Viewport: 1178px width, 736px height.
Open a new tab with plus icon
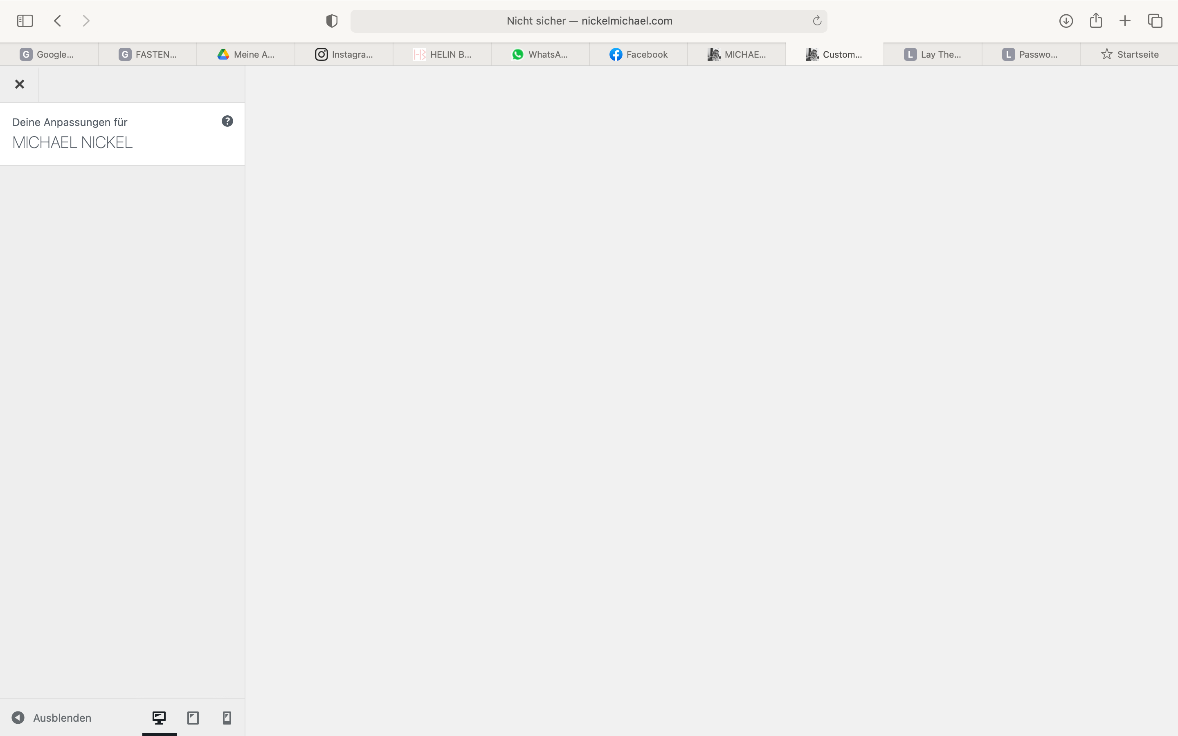1125,21
